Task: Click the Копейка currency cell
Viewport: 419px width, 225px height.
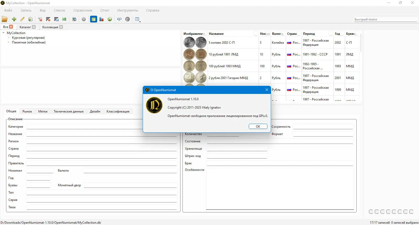Action: 278,43
